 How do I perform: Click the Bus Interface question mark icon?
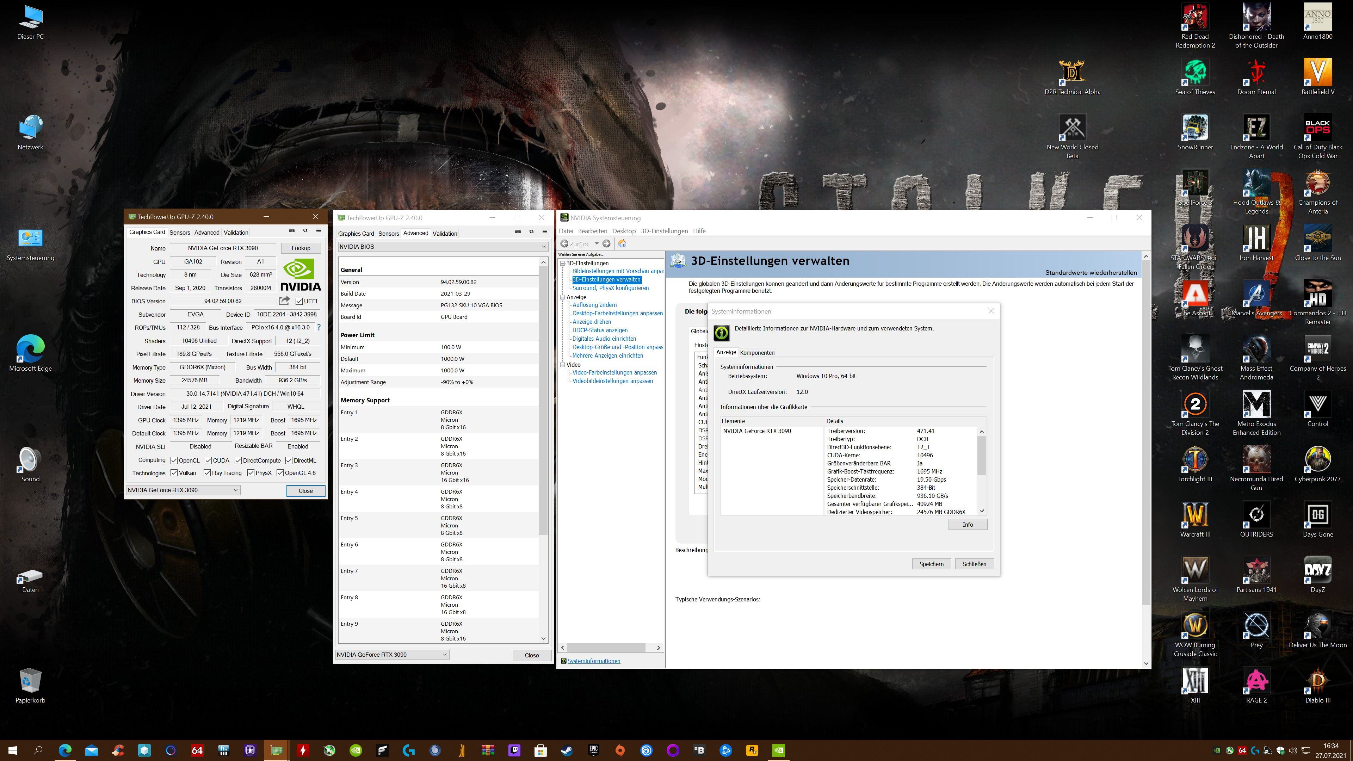coord(318,327)
